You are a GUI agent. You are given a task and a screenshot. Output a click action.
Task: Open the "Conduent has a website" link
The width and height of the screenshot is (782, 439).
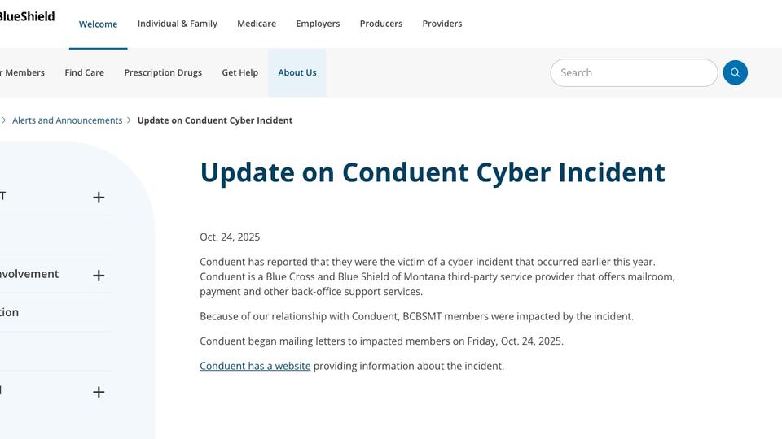coord(255,366)
